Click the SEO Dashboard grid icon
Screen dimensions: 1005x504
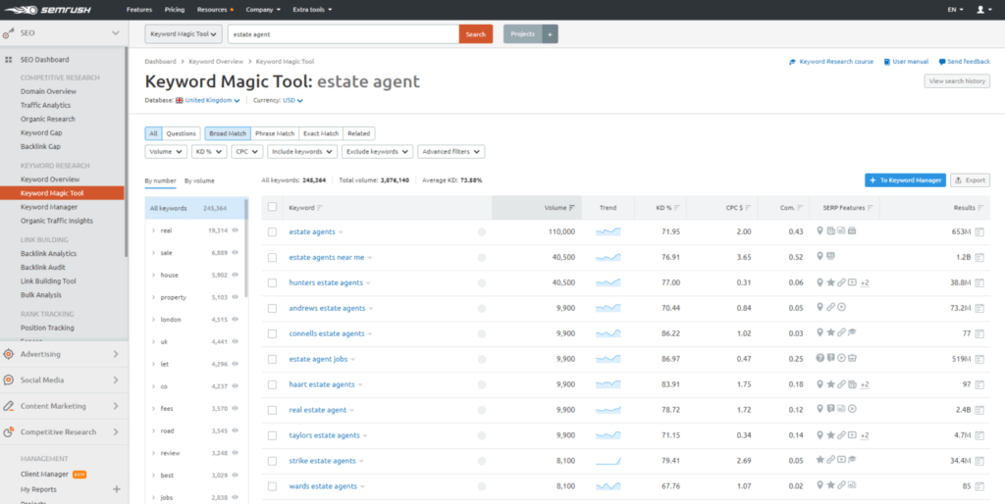9,60
